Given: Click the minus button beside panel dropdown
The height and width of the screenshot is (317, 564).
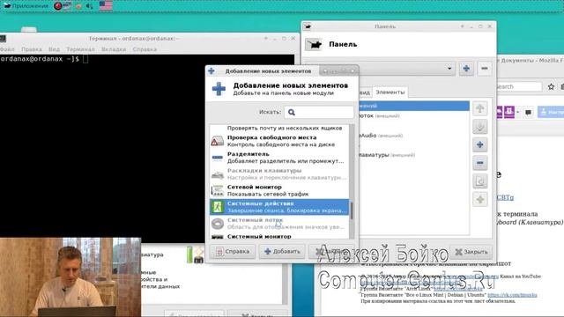Looking at the screenshot, I should pyautogui.click(x=485, y=69).
